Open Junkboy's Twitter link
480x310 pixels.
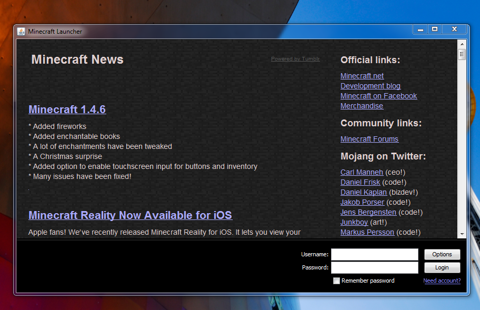click(354, 222)
